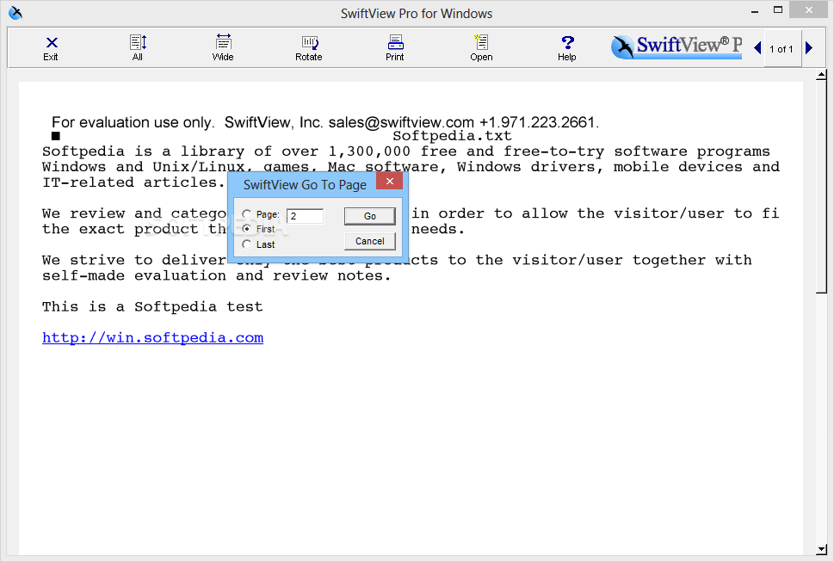Open a file with the Open icon

[x=481, y=48]
